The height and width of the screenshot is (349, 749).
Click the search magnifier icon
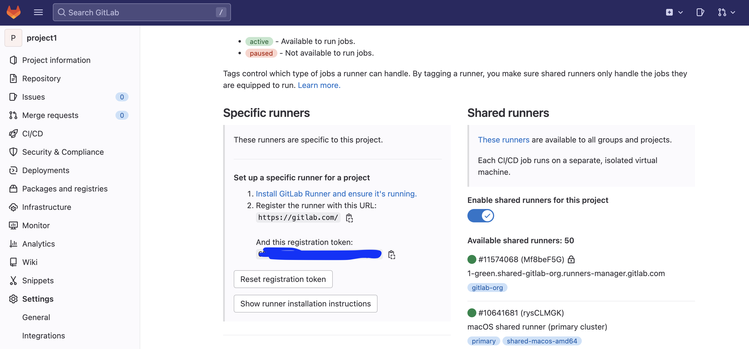click(61, 12)
